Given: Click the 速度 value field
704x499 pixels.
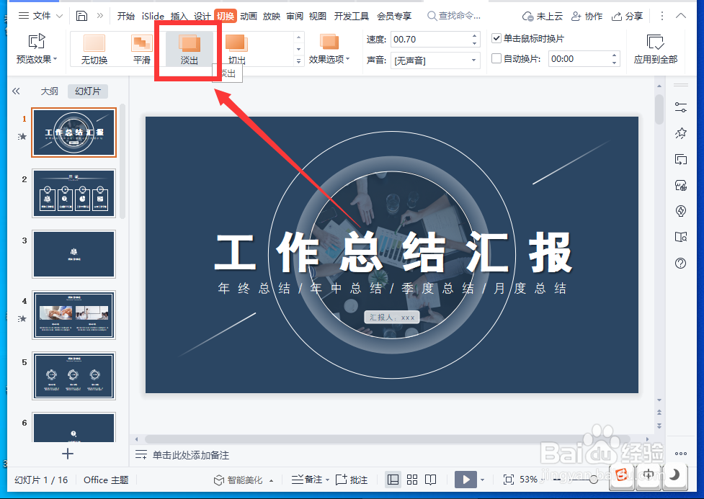Looking at the screenshot, I should click(x=430, y=40).
